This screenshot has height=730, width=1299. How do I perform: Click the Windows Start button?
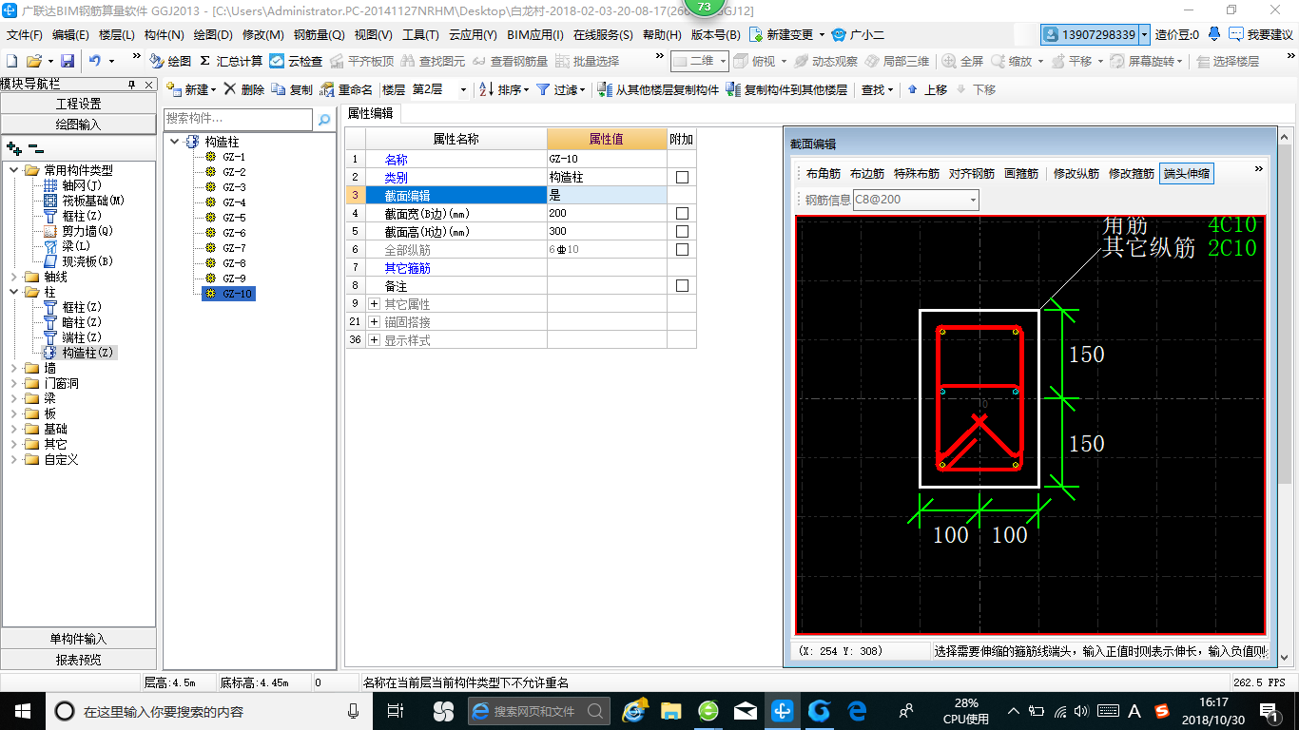[22, 710]
